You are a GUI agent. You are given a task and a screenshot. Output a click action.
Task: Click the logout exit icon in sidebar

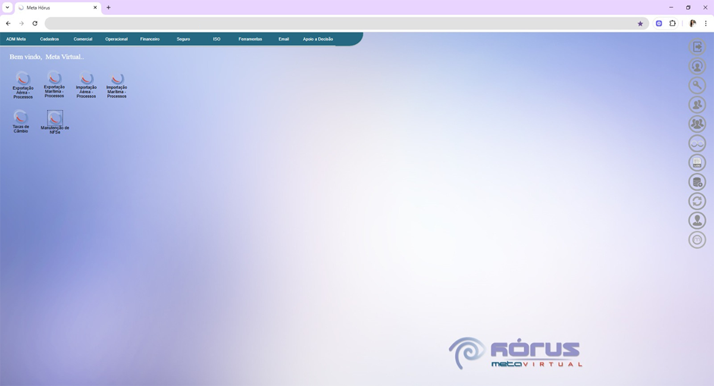(x=697, y=47)
